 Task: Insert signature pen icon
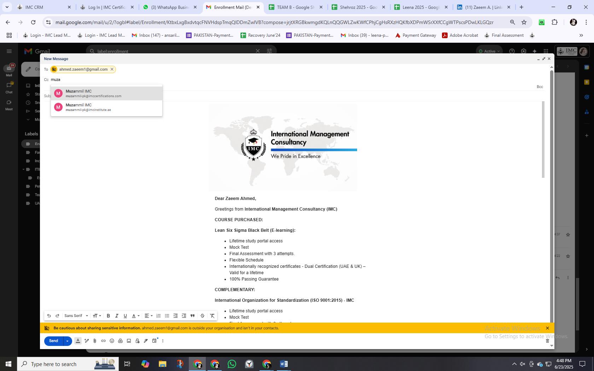pos(146,341)
